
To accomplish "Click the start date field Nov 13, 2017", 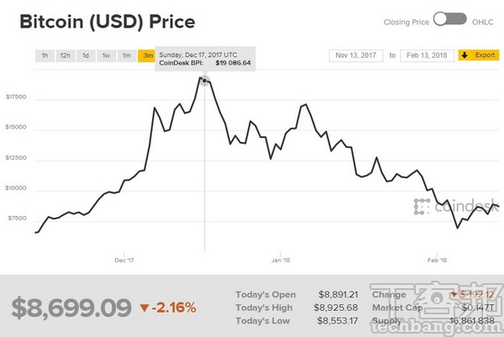I will click(357, 55).
